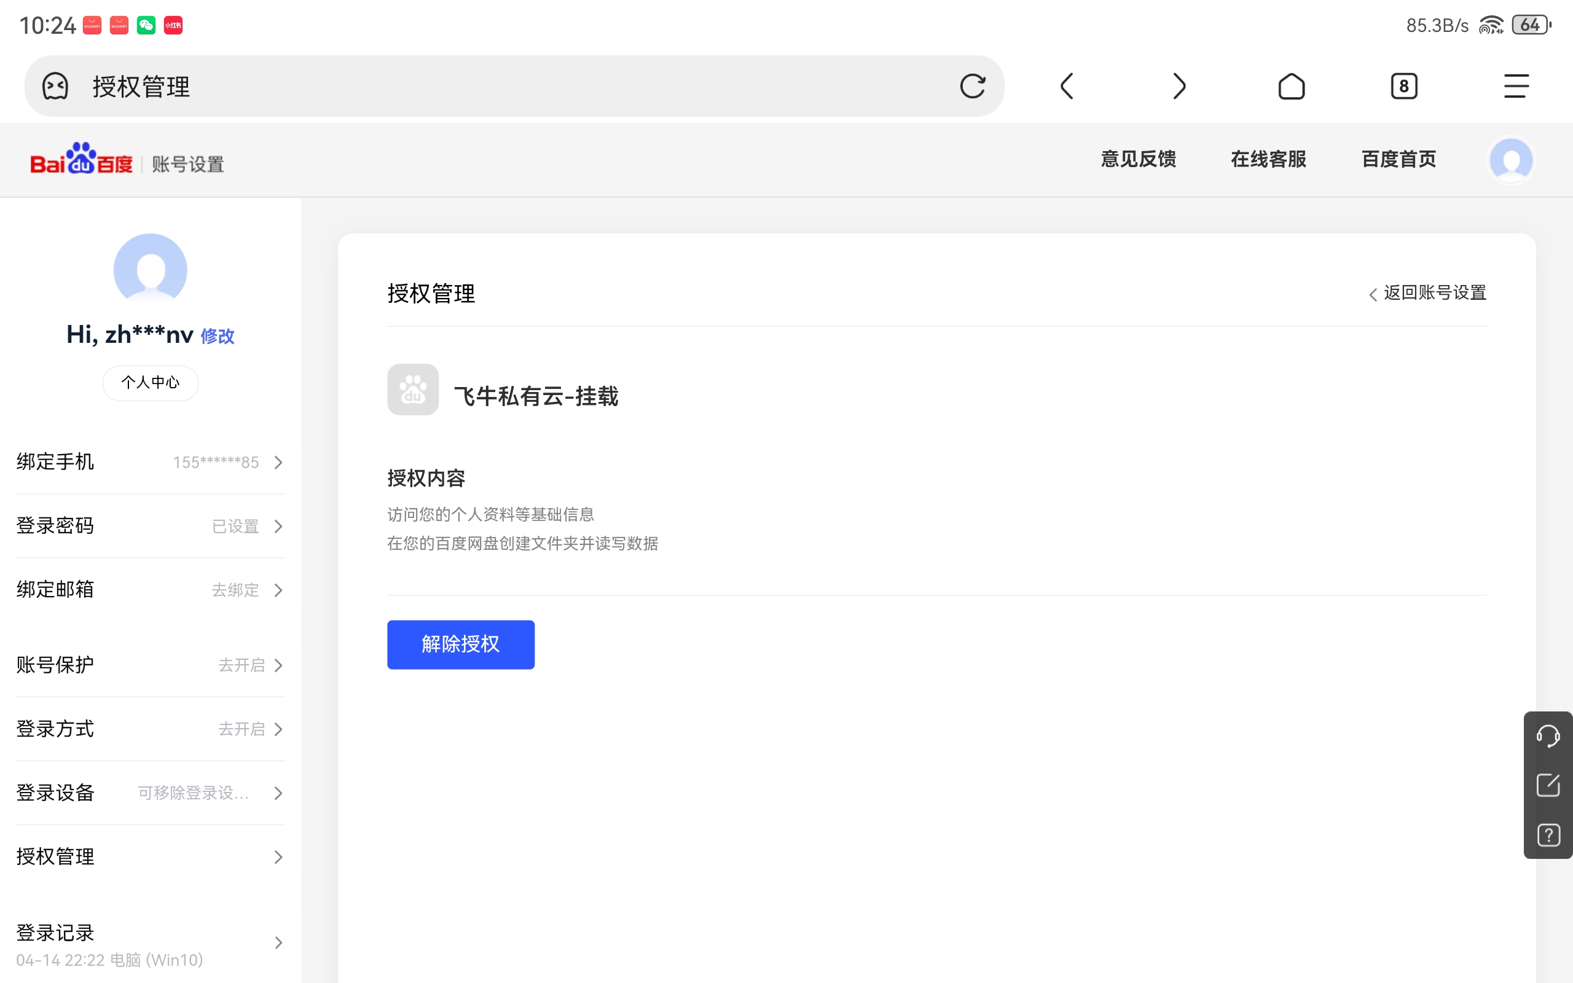The height and width of the screenshot is (983, 1573).
Task: Open the tab switcher showing 8 tabs
Action: point(1404,86)
